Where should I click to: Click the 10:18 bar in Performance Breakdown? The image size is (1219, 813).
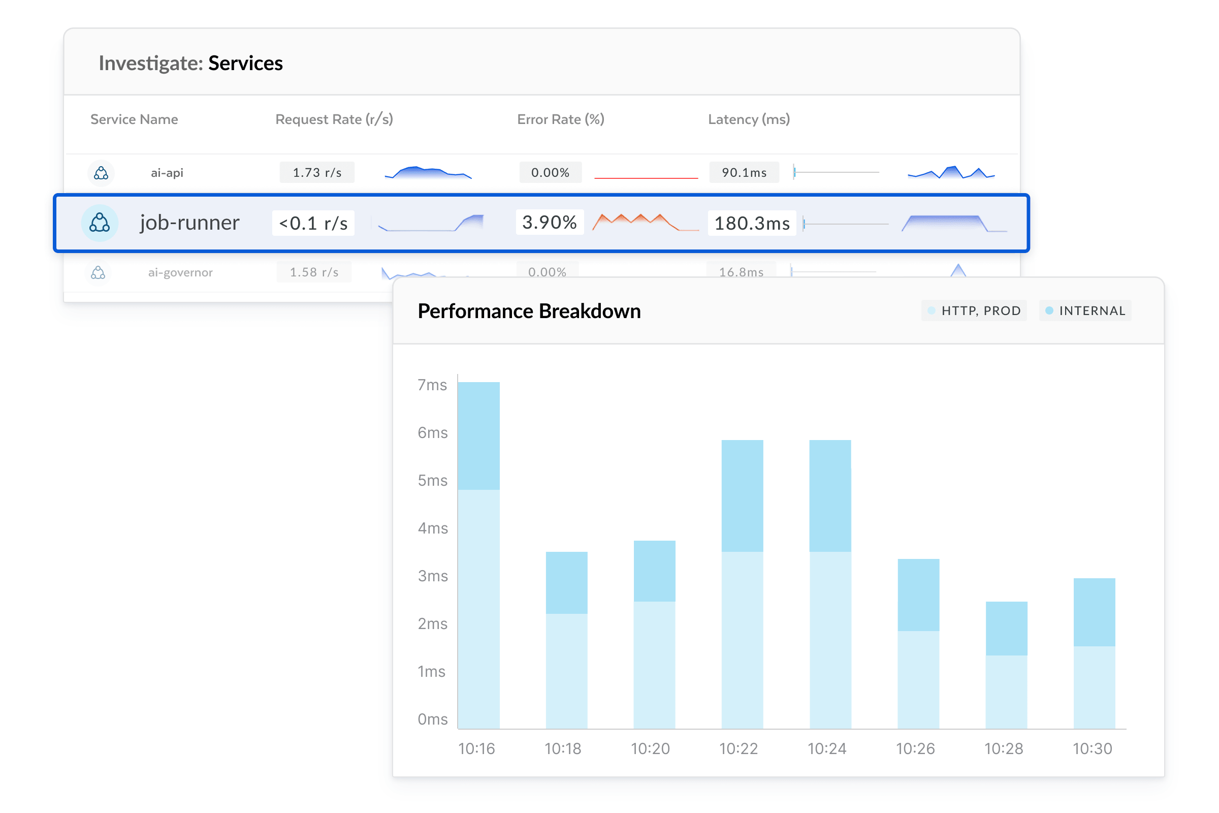pos(566,641)
